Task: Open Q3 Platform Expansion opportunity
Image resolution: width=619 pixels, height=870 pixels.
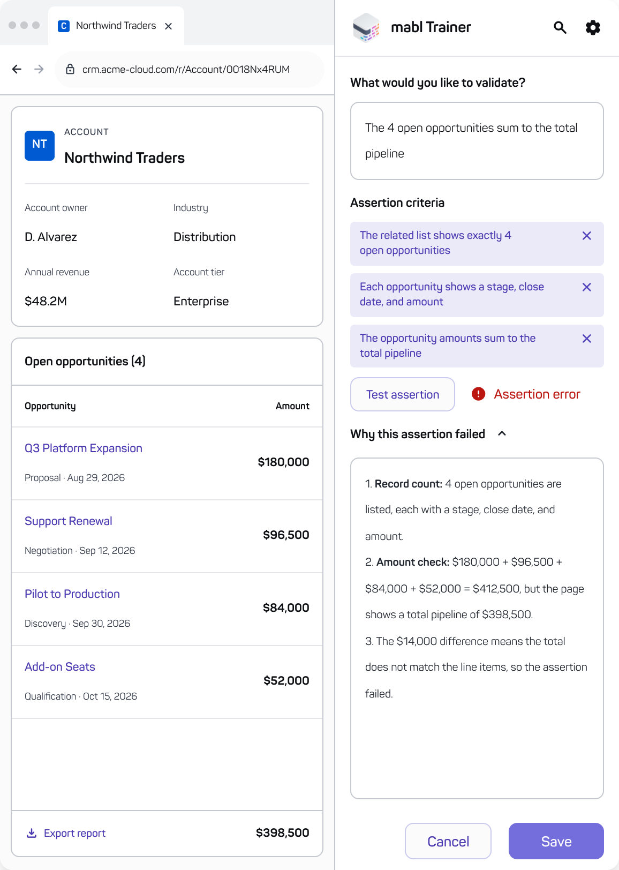Action: coord(84,448)
